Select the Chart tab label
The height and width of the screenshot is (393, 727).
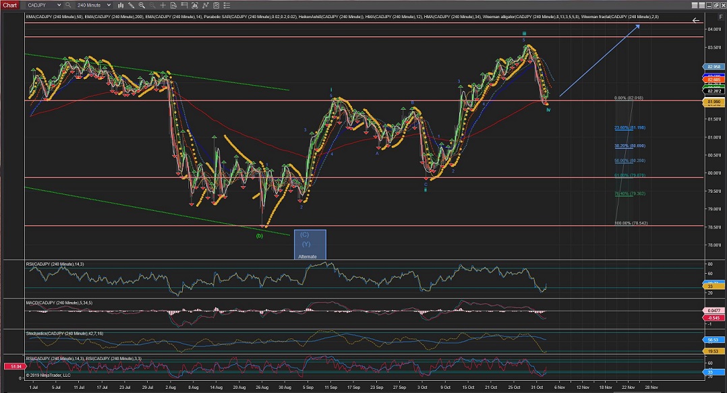click(x=9, y=5)
